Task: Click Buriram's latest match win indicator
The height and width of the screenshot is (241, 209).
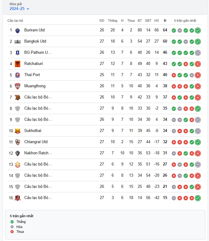Action: [x=198, y=30]
